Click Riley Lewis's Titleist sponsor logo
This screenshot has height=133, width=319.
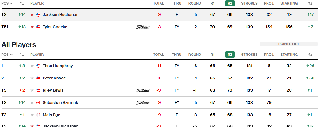[x=142, y=90]
